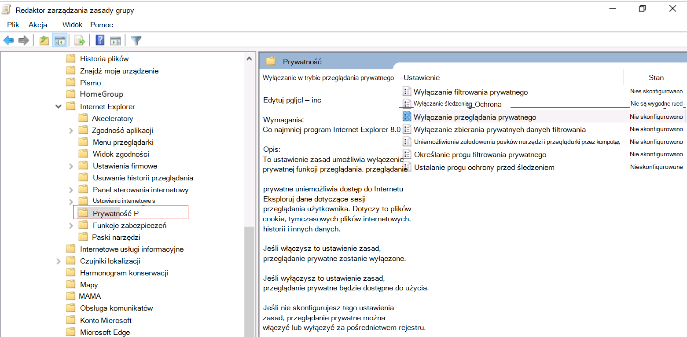Viewport: 687px width, 337px height.
Task: Click Nieskonfigurowane status of Ustalanie progu ochrony
Action: point(656,167)
